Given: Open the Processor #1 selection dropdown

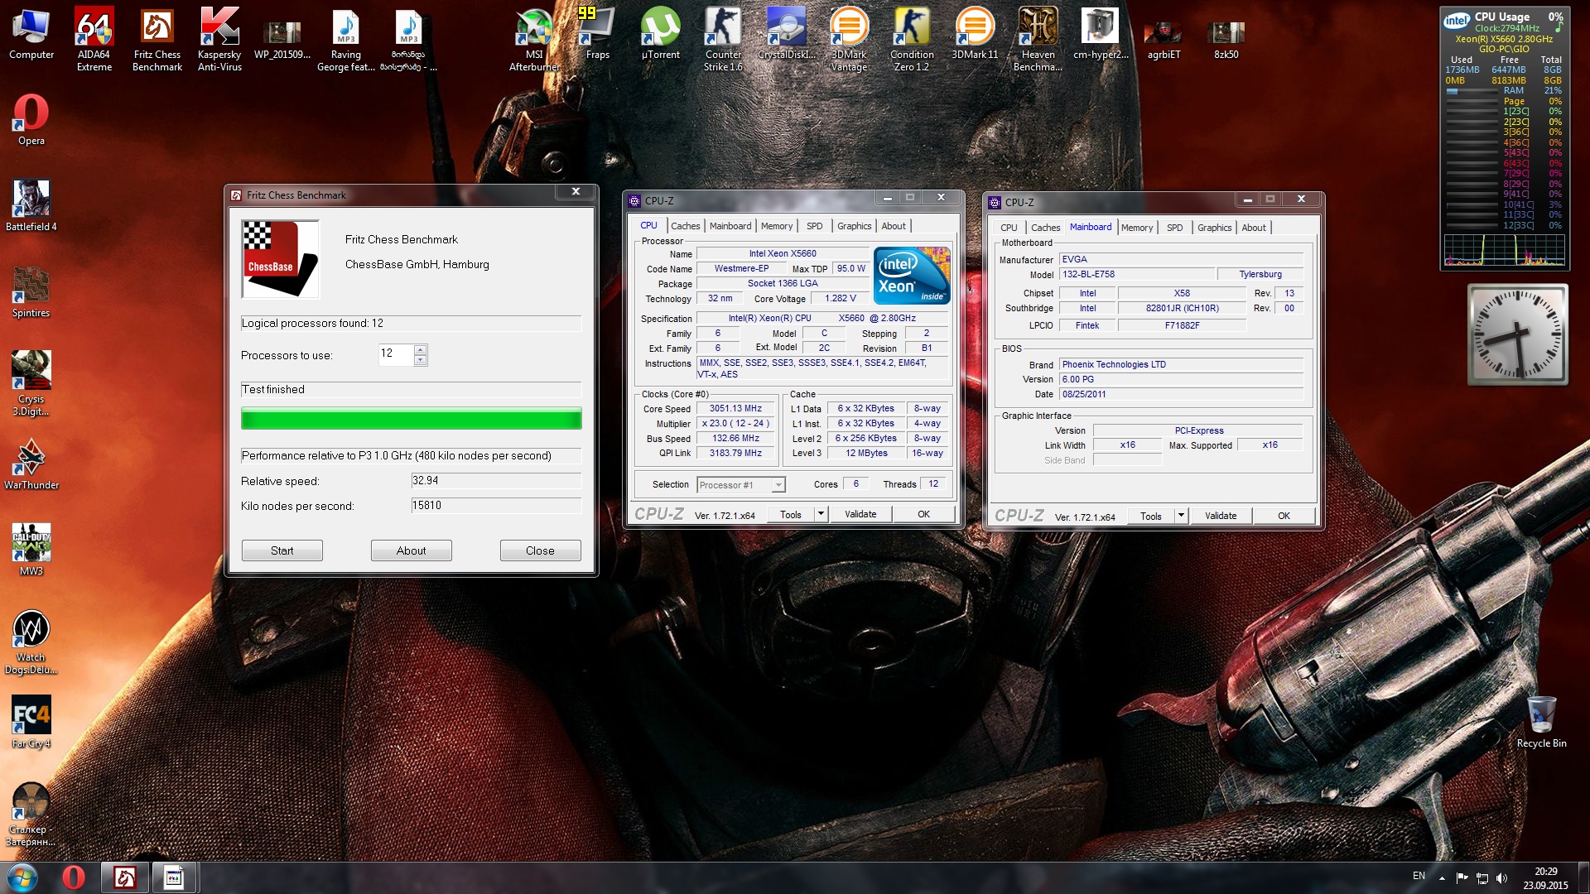Looking at the screenshot, I should pyautogui.click(x=741, y=485).
